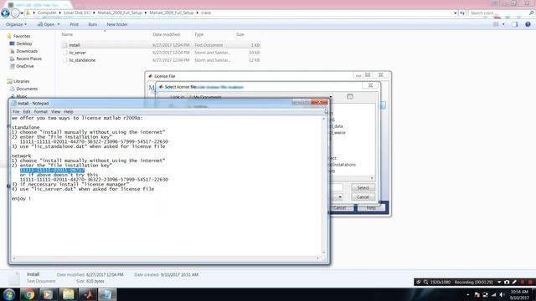Open the Edit menu in Notepad

pos(27,111)
